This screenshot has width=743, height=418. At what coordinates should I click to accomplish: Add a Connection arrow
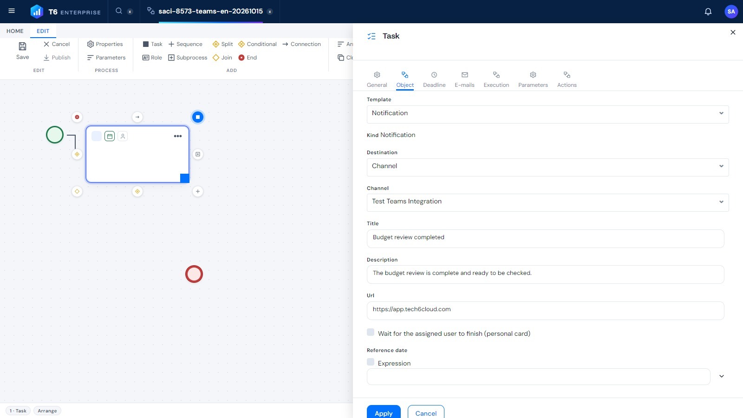(x=301, y=44)
